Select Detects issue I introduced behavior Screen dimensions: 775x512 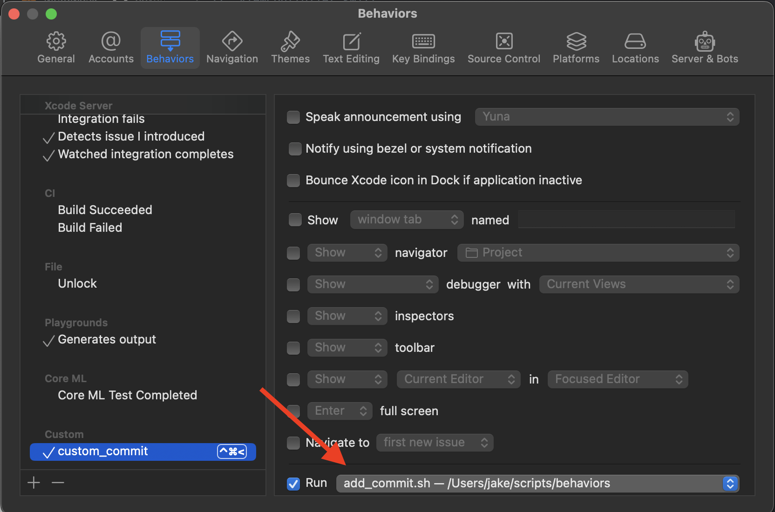(x=131, y=136)
